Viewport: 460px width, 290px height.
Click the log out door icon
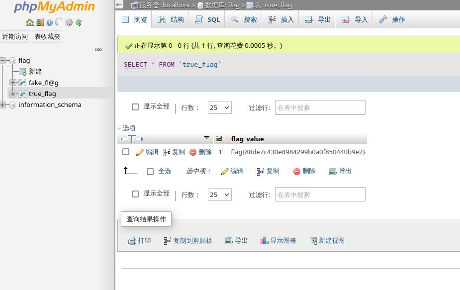point(40,22)
